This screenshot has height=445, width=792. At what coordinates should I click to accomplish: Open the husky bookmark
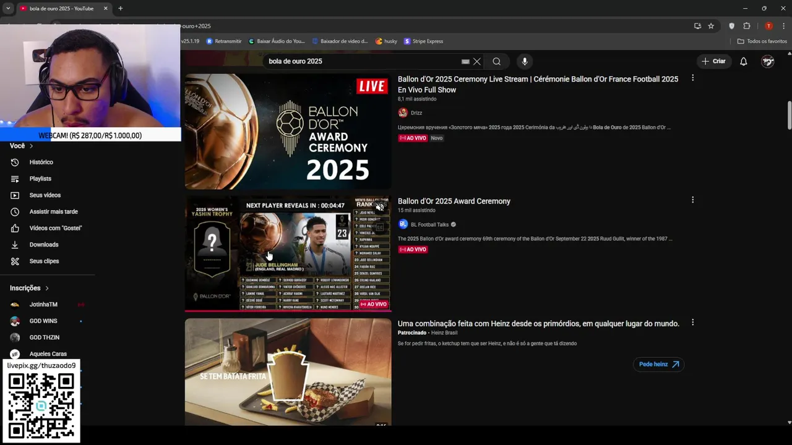386,41
